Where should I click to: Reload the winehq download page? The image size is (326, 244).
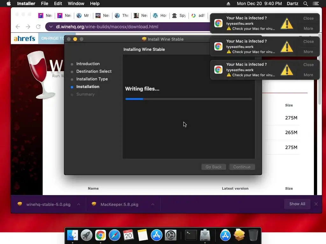pos(38,27)
